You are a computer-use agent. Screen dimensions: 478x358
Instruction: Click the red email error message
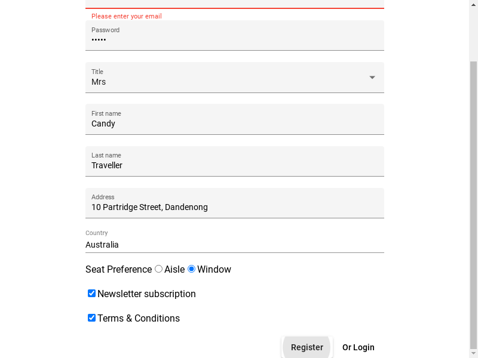tap(127, 16)
